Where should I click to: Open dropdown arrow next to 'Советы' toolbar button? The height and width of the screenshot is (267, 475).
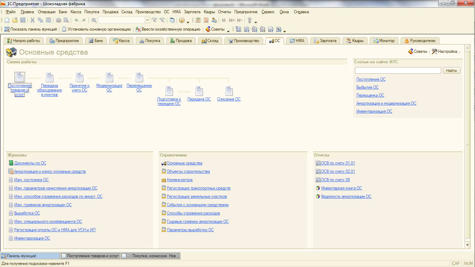(x=228, y=31)
